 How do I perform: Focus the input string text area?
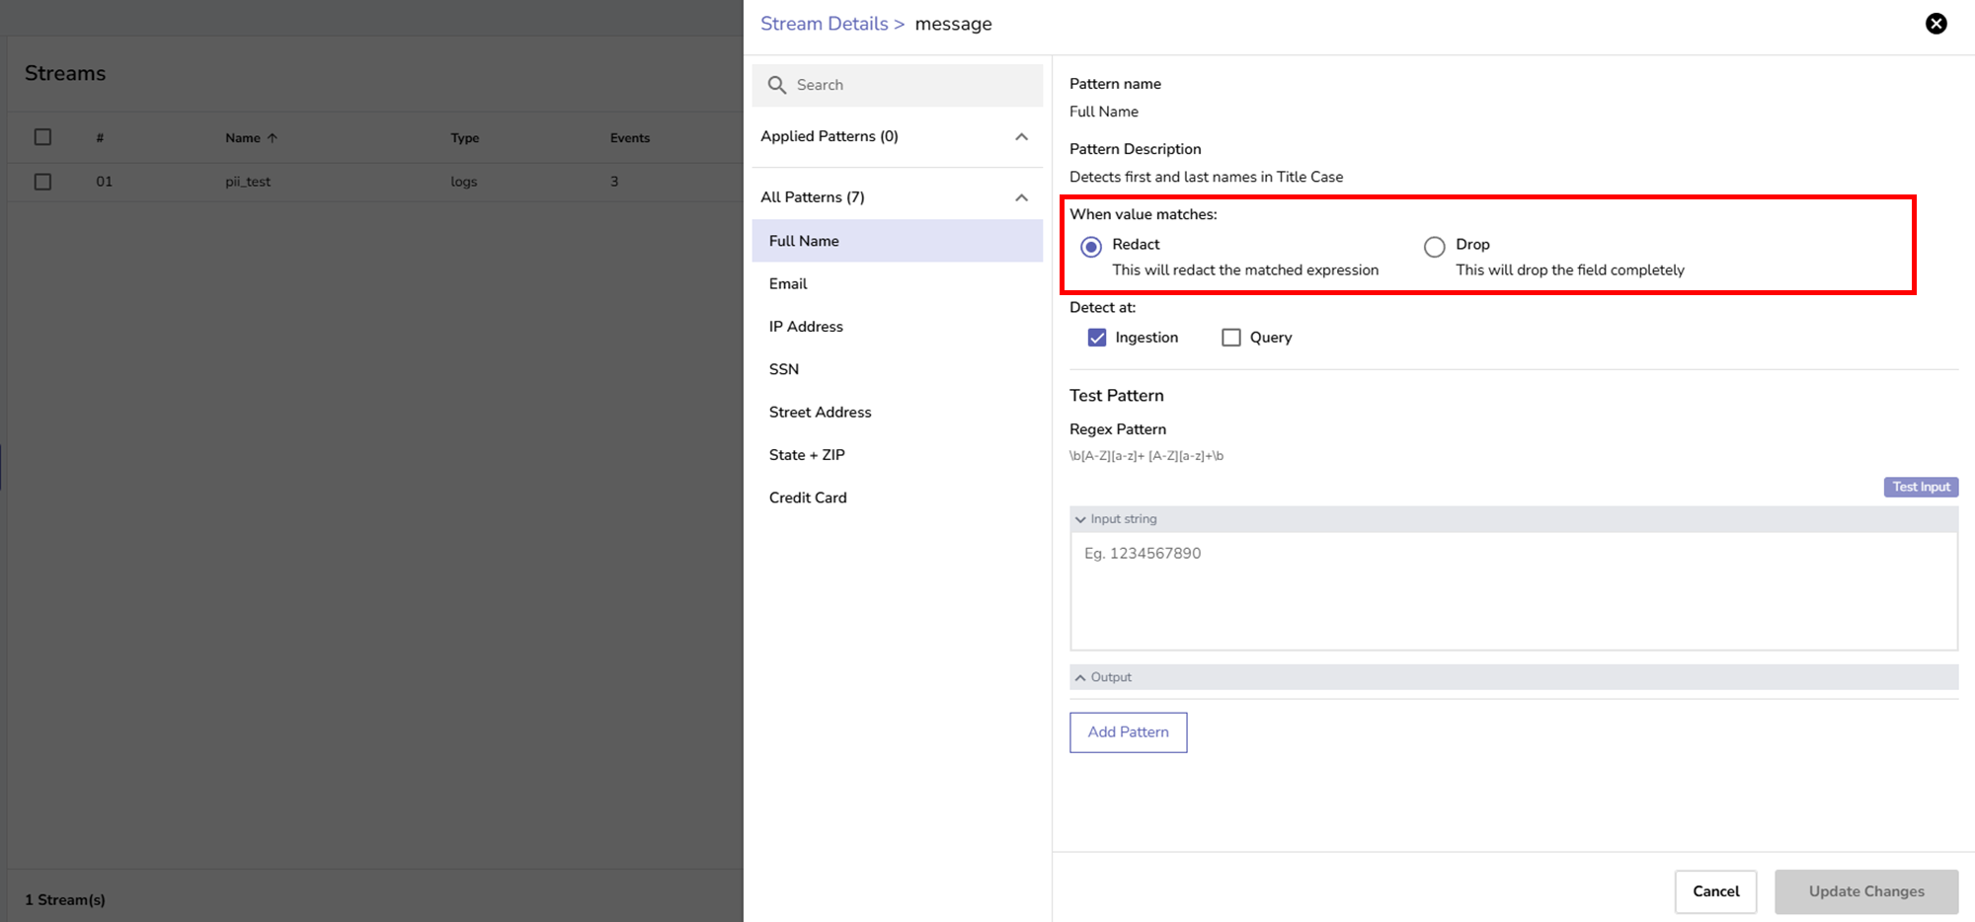1513,590
